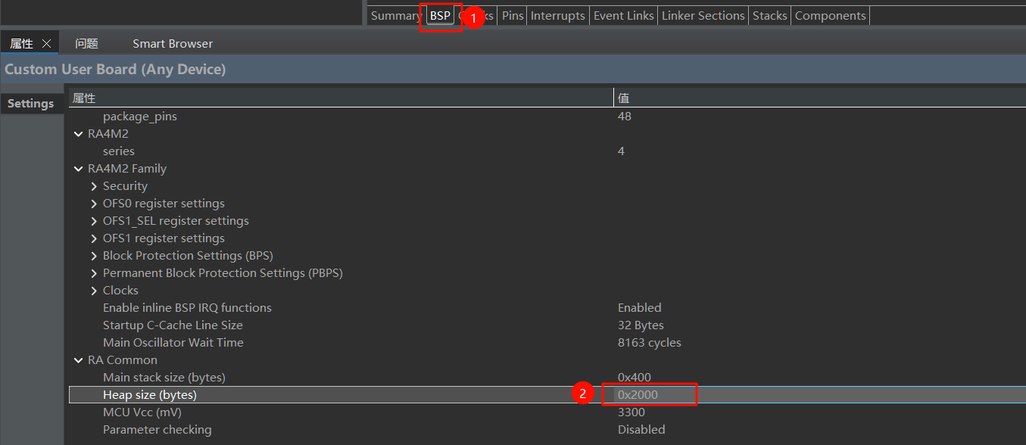Open the 问题 problems view

pos(86,44)
